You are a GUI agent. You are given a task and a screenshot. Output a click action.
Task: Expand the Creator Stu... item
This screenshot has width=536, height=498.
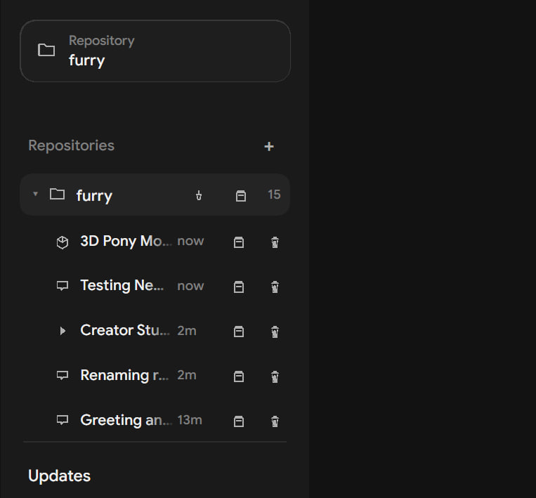(63, 331)
